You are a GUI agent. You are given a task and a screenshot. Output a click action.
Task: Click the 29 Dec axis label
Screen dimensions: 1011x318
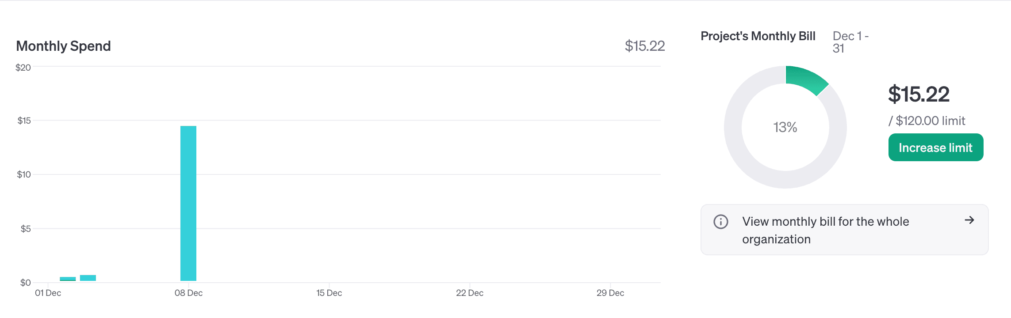[x=610, y=293]
